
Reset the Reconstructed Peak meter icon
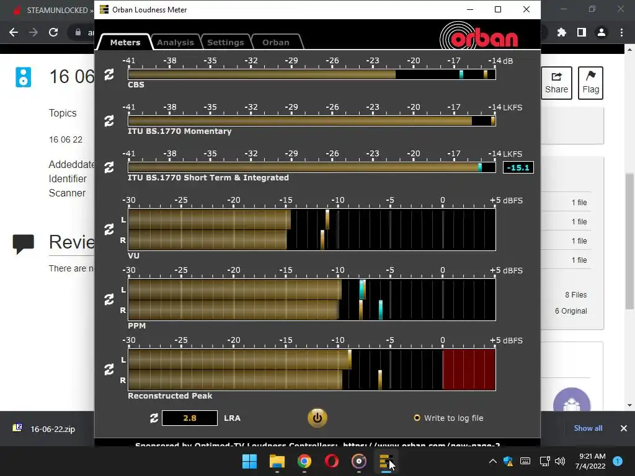[x=109, y=369]
